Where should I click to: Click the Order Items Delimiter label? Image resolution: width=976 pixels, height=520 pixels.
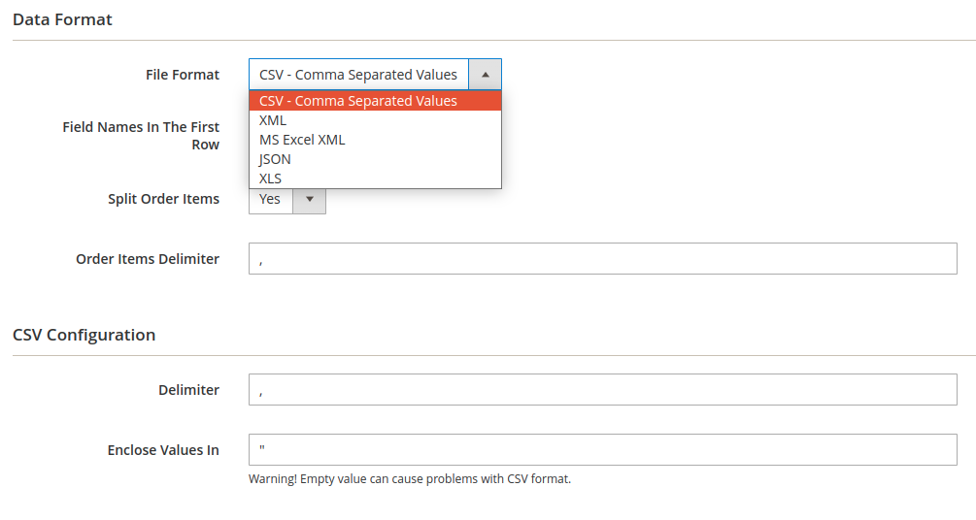pyautogui.click(x=148, y=259)
